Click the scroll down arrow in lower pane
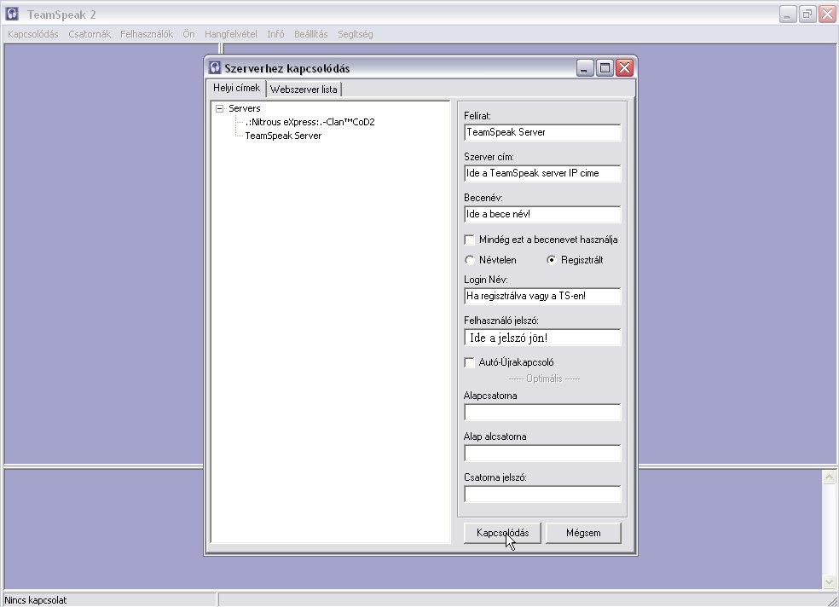 829,581
